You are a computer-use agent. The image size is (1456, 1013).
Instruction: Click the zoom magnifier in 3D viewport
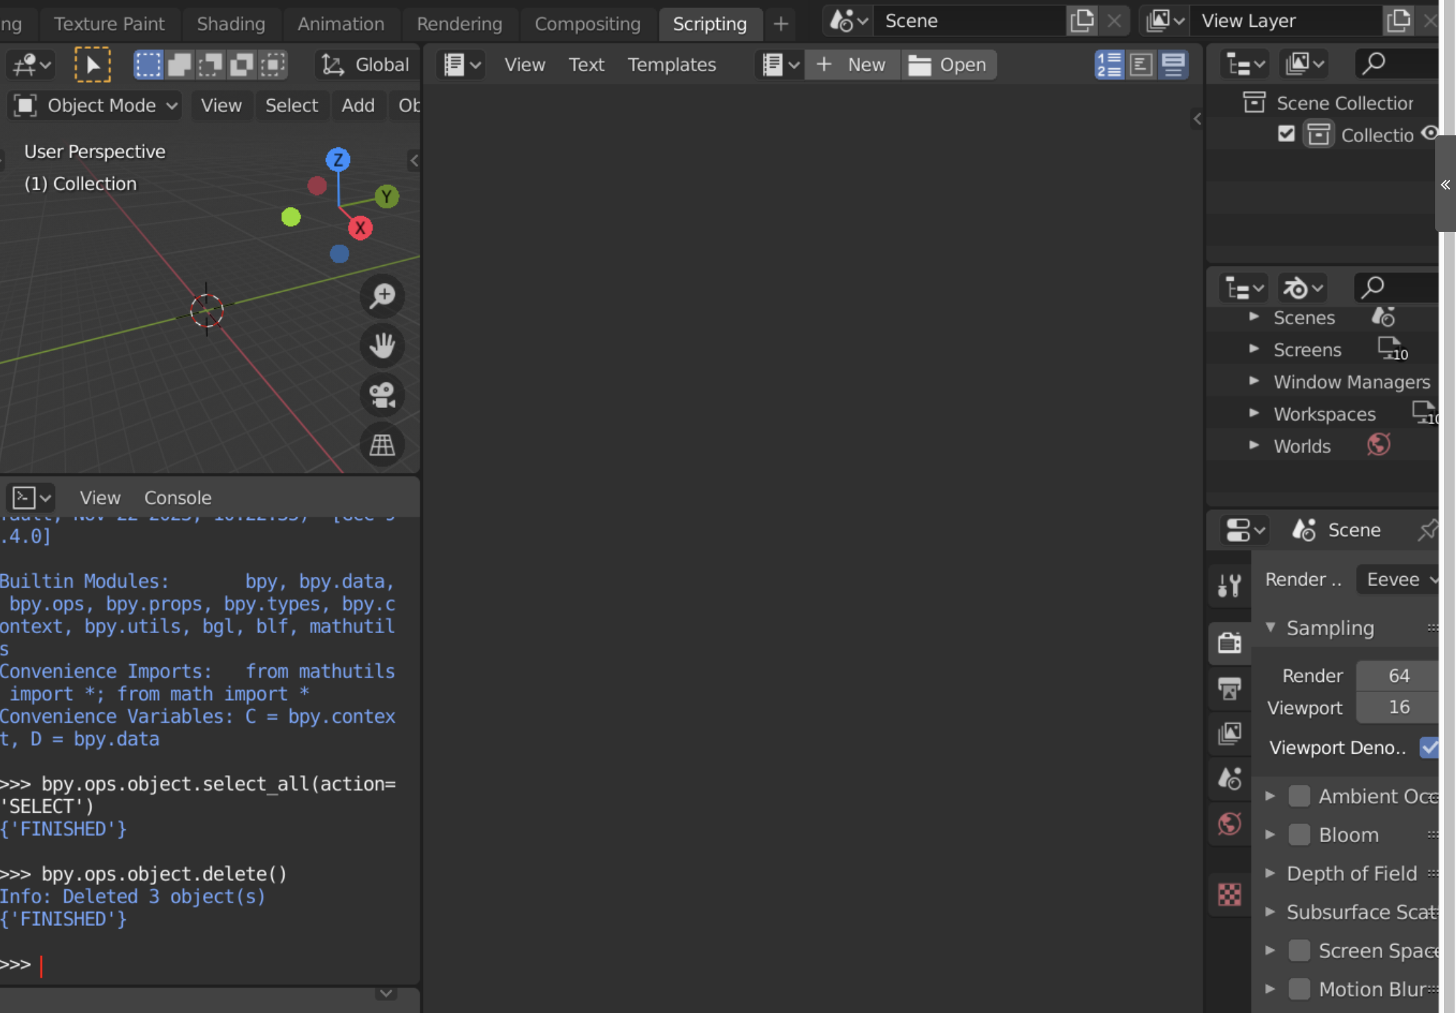pos(382,295)
